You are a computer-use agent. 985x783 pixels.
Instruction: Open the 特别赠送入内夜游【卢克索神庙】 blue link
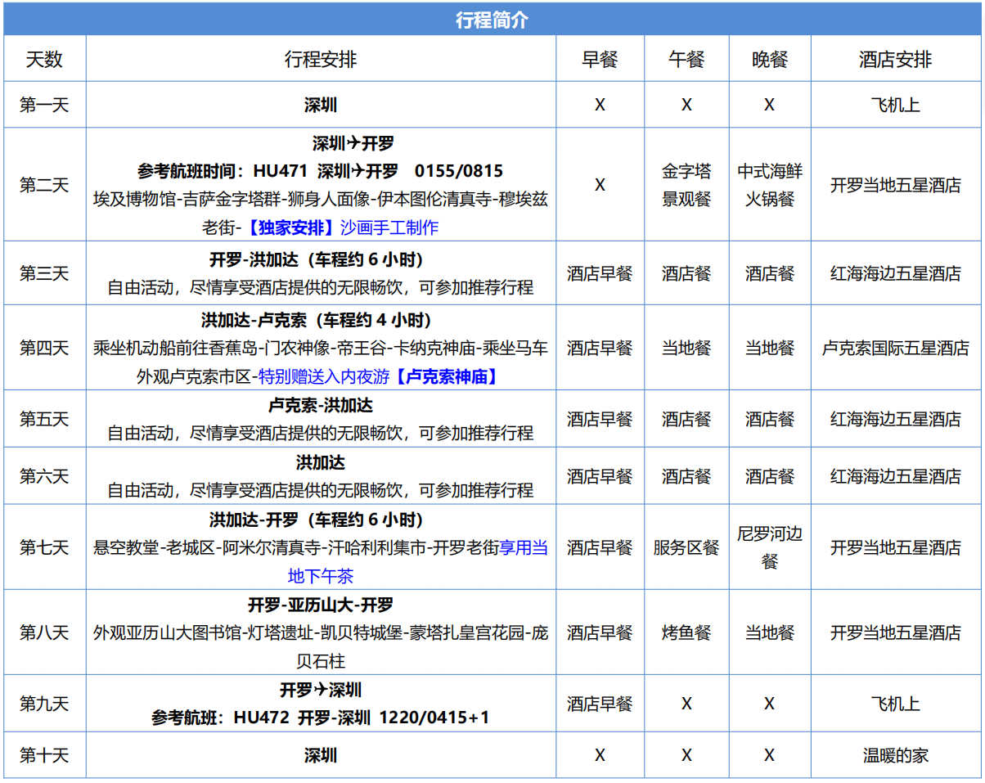tap(379, 376)
